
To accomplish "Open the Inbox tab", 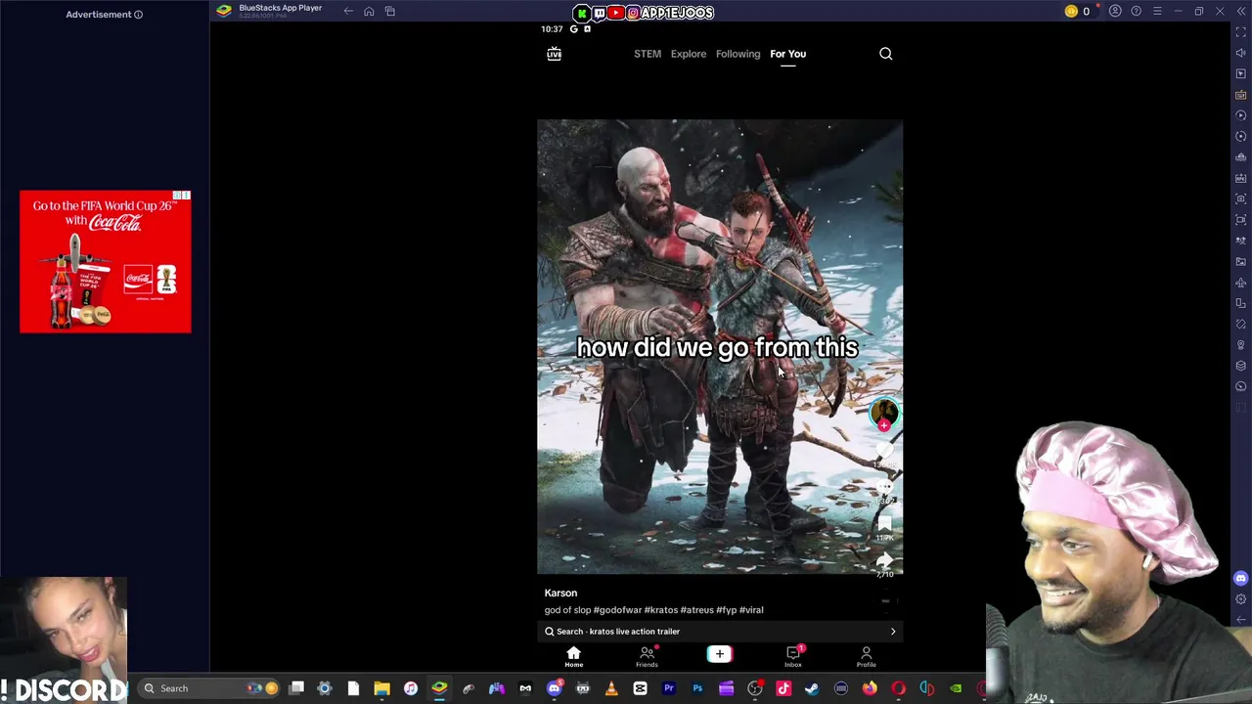I will click(793, 656).
